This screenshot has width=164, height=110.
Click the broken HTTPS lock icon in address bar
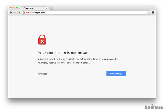tap(24, 13)
